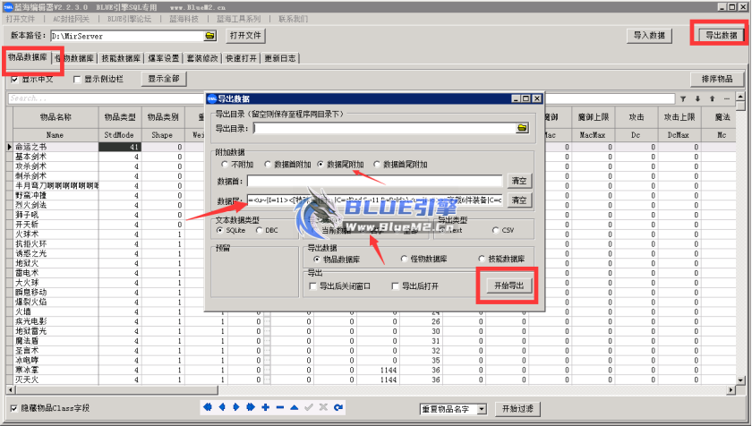Screen dimensions: 752x426
Task: Enable 导出后打开 checkbox
Action: point(396,285)
